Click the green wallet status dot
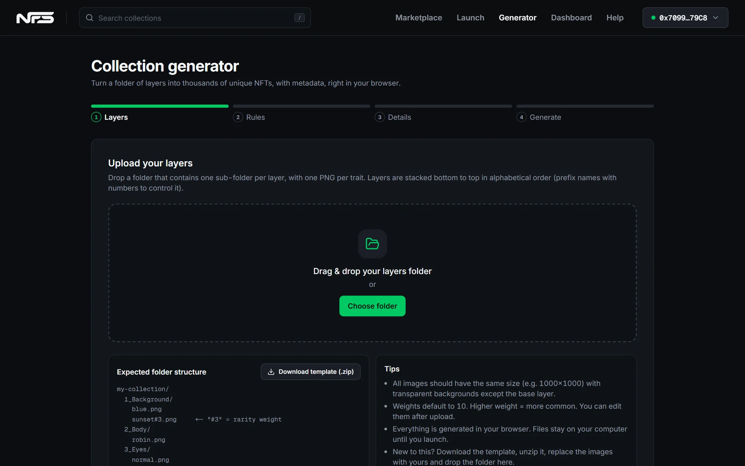The height and width of the screenshot is (466, 745). (x=653, y=18)
